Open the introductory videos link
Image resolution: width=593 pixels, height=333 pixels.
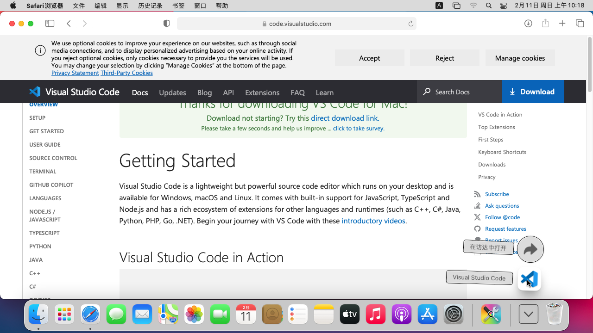373,221
